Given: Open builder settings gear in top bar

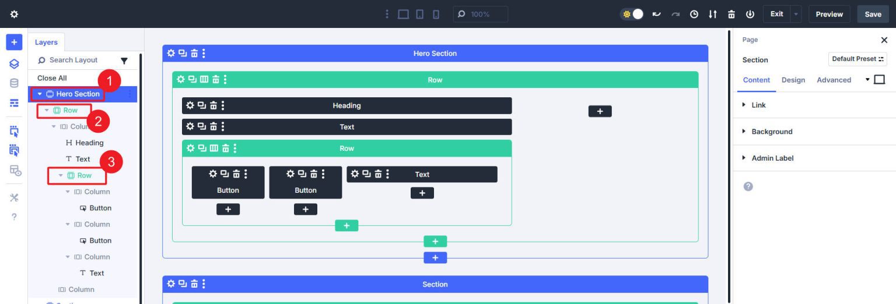Looking at the screenshot, I should tap(14, 14).
